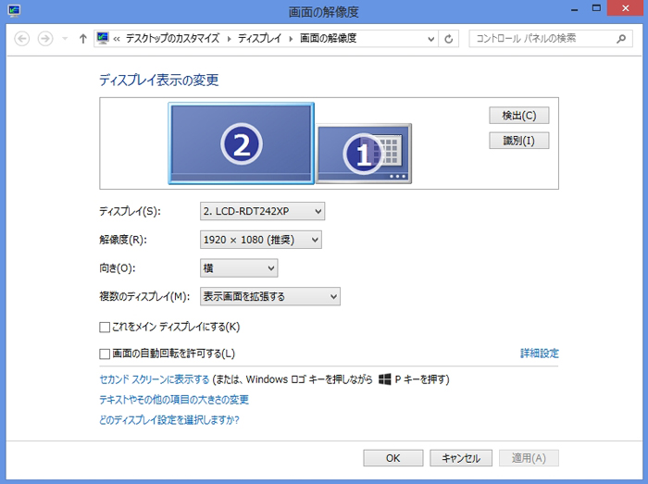Open the ディスプレイ(S) dropdown
The image size is (648, 484).
262,211
